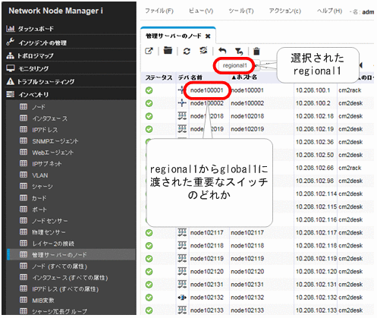
Task: Click the table icon next to ポート
Action: click(24, 209)
